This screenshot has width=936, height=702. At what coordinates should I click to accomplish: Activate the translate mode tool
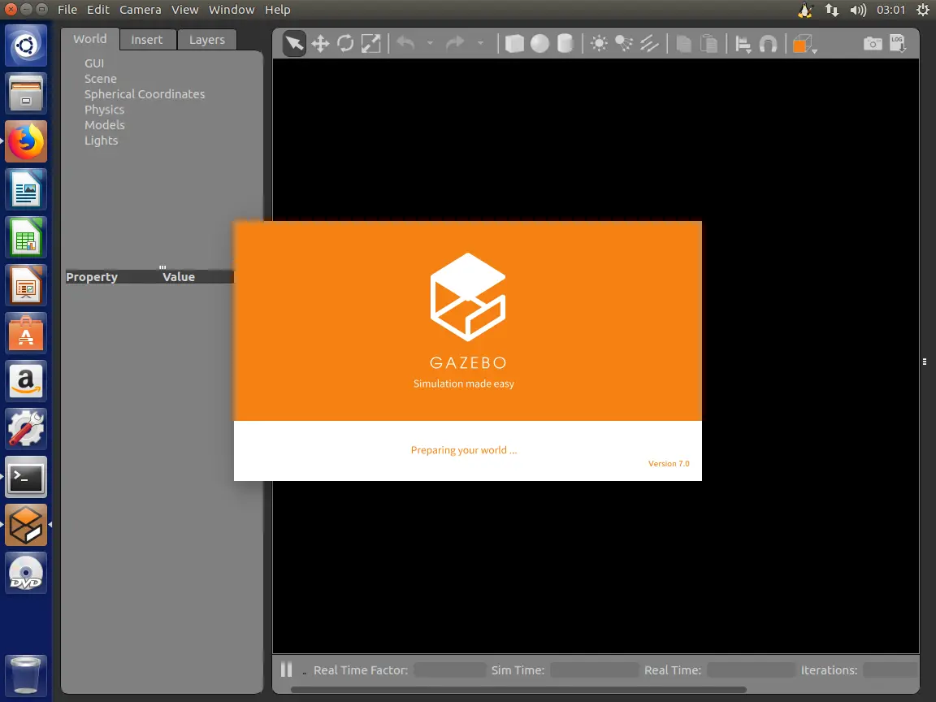click(x=321, y=44)
